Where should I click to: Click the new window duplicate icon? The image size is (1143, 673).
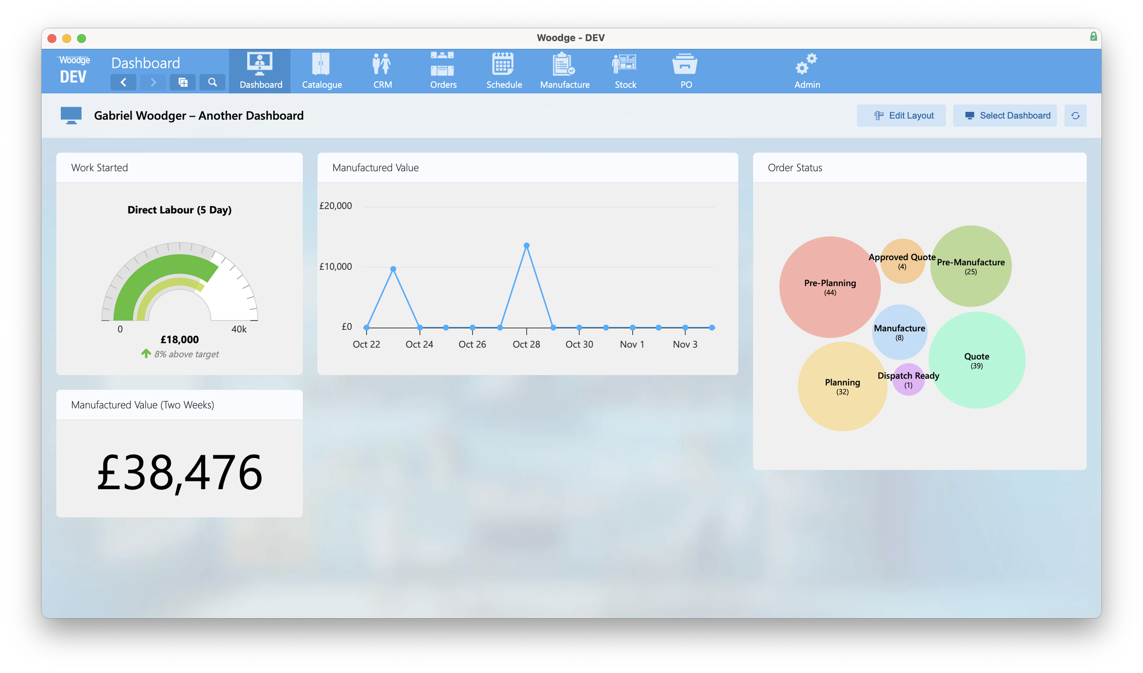tap(183, 82)
